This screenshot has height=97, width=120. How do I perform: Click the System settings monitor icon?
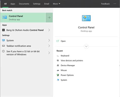pyautogui.click(x=4, y=40)
